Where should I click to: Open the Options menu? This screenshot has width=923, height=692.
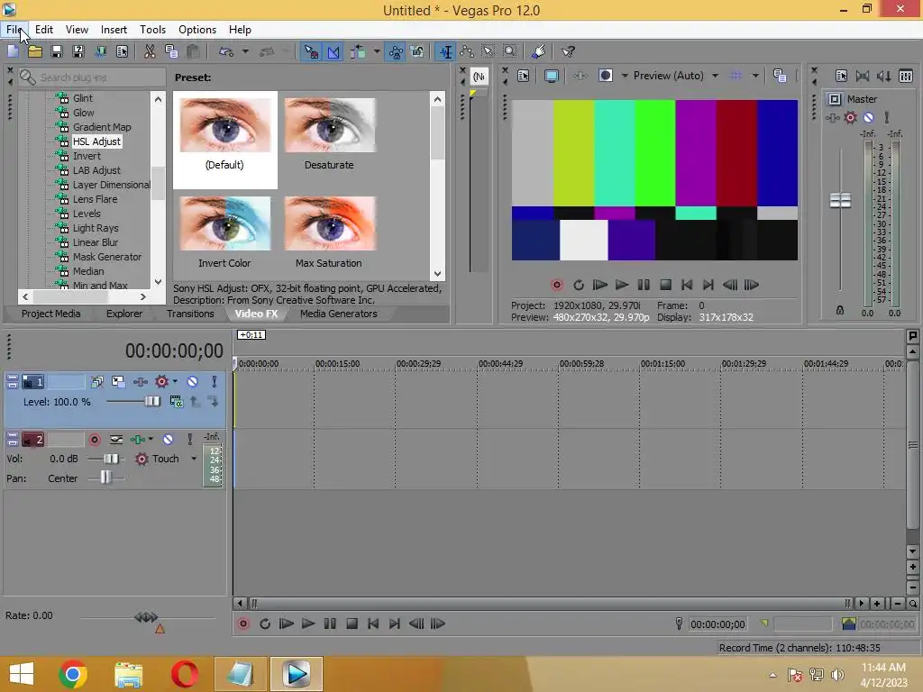coord(197,30)
